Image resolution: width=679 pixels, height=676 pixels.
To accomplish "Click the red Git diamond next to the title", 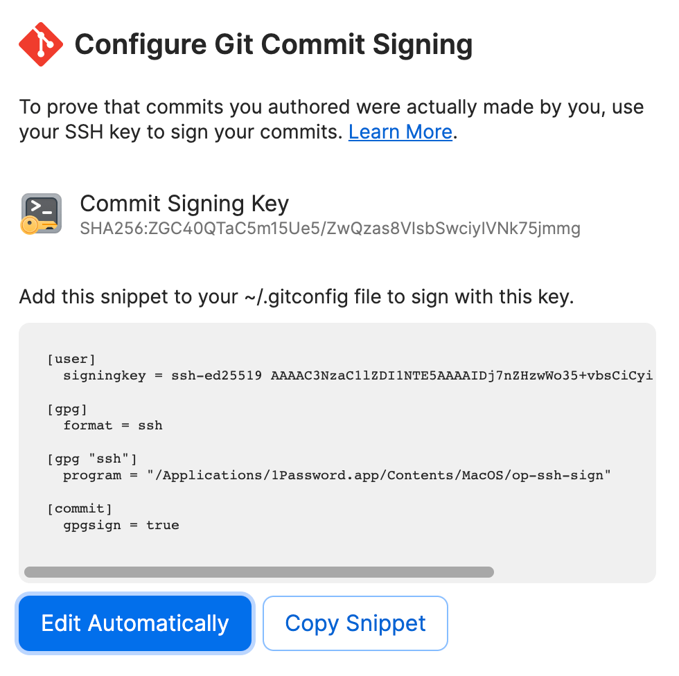I will (x=40, y=44).
